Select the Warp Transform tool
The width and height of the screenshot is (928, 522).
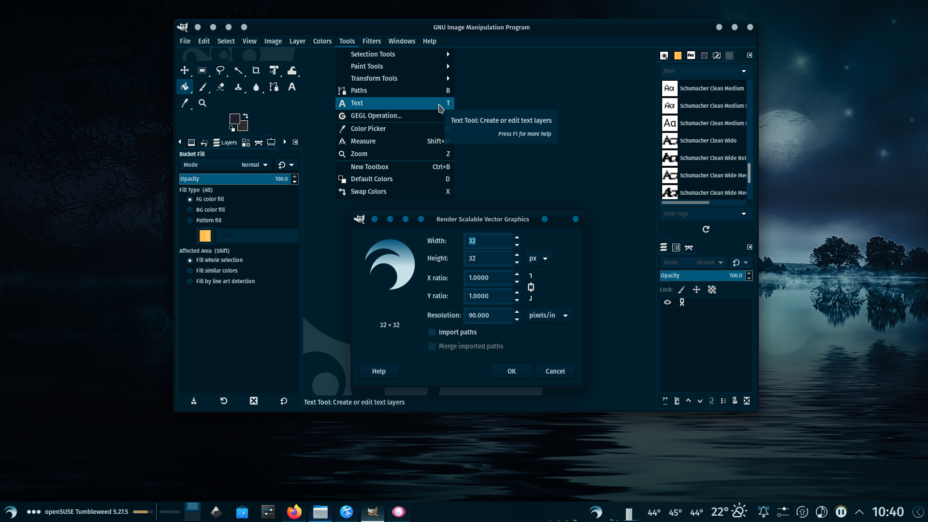click(292, 71)
